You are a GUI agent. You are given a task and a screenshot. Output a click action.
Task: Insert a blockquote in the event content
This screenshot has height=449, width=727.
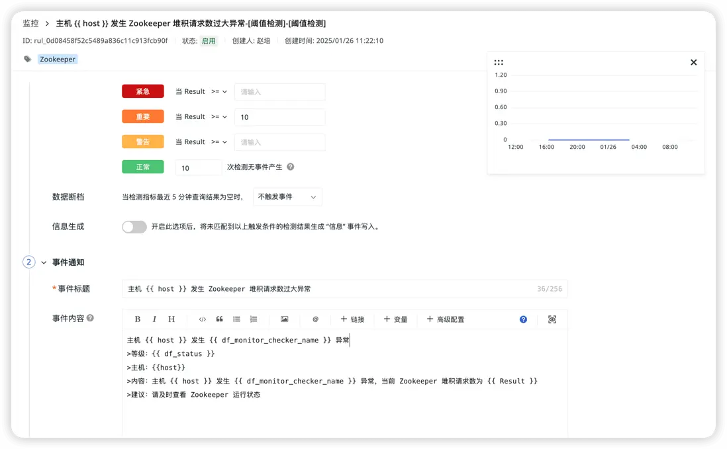click(x=219, y=319)
